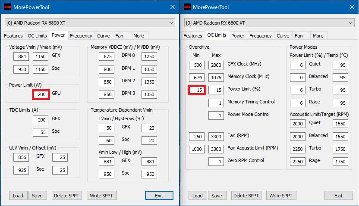
Task: Click the Rage acoustic target field 1750
Action: 340,162
